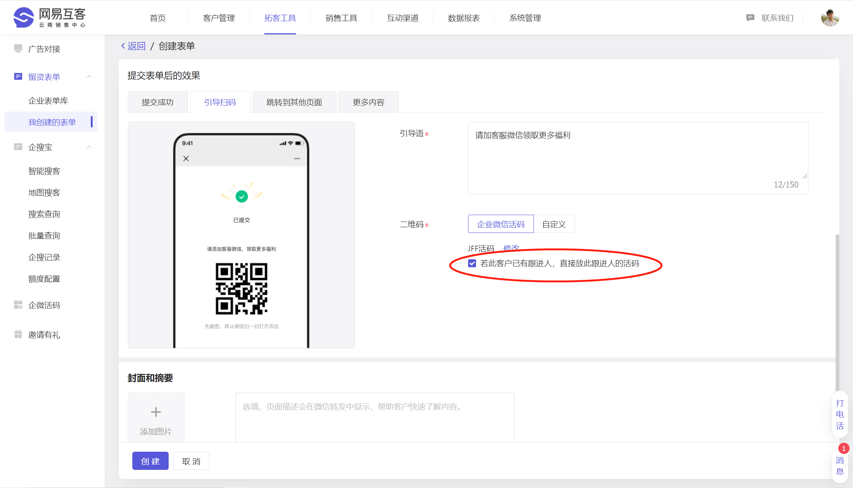Click the vertical page scrollbar
The height and width of the screenshot is (488, 853).
[837, 314]
